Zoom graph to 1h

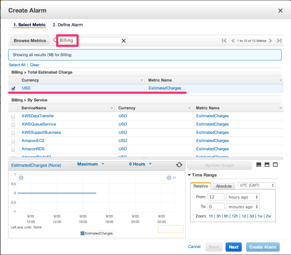211,216
